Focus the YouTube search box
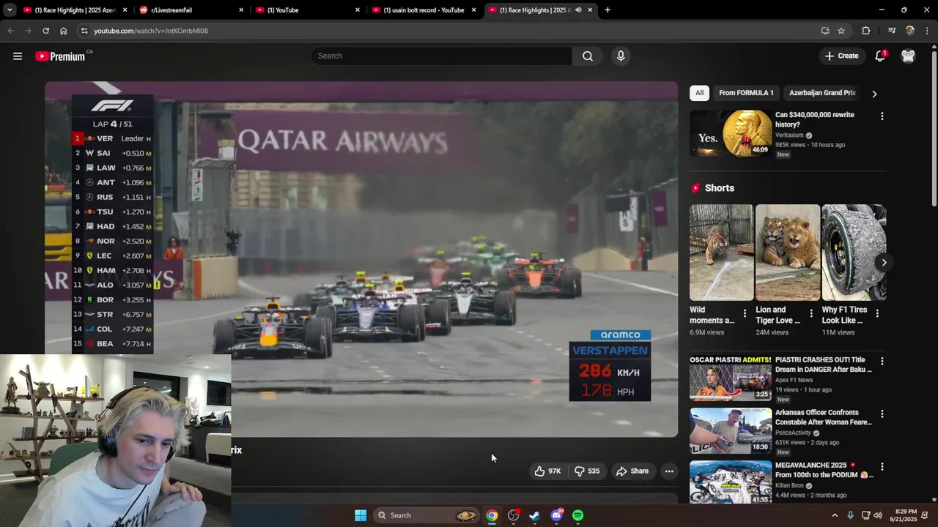This screenshot has height=527, width=938. (x=442, y=56)
